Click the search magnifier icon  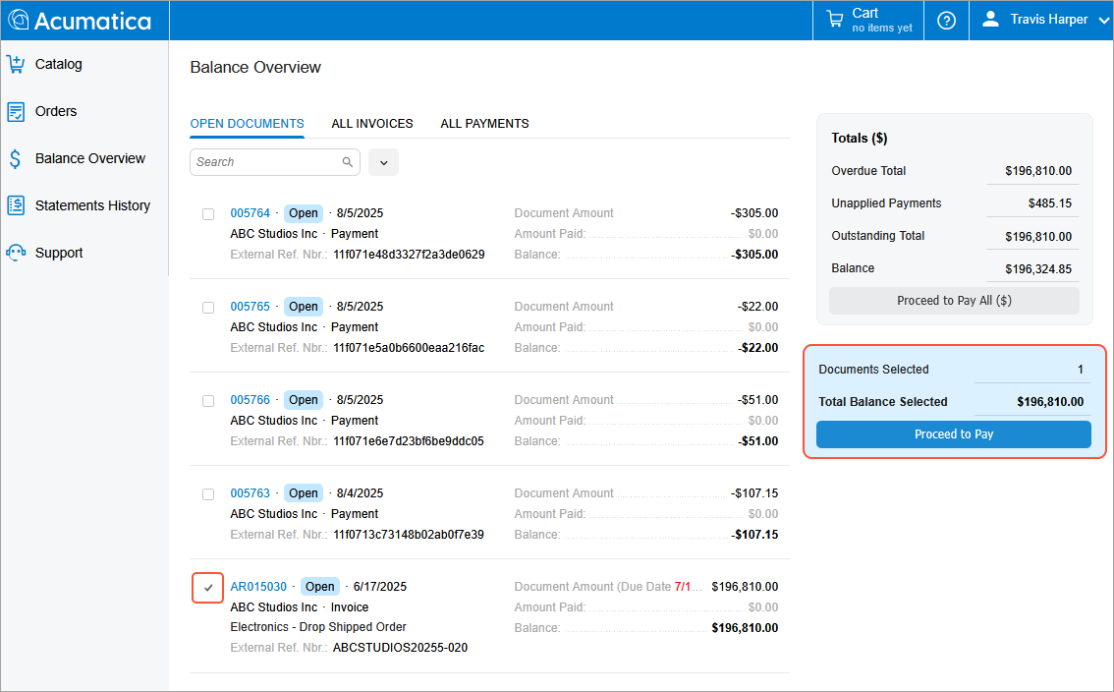[348, 162]
